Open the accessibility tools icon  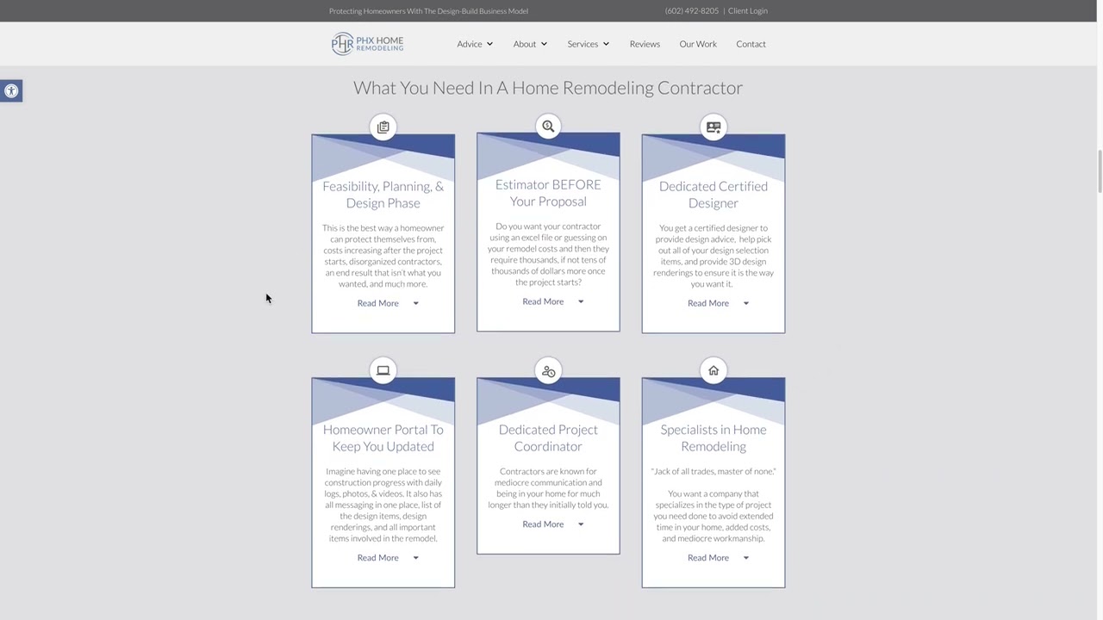[11, 90]
